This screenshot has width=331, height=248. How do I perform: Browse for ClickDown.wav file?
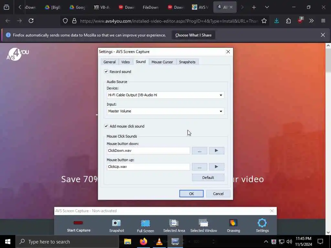coord(199,150)
